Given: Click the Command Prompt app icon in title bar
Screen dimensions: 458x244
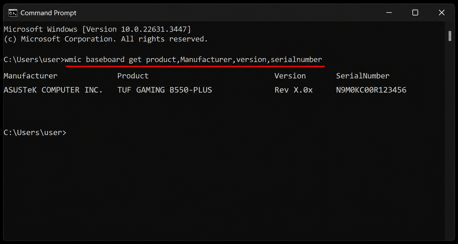Looking at the screenshot, I should tap(13, 13).
